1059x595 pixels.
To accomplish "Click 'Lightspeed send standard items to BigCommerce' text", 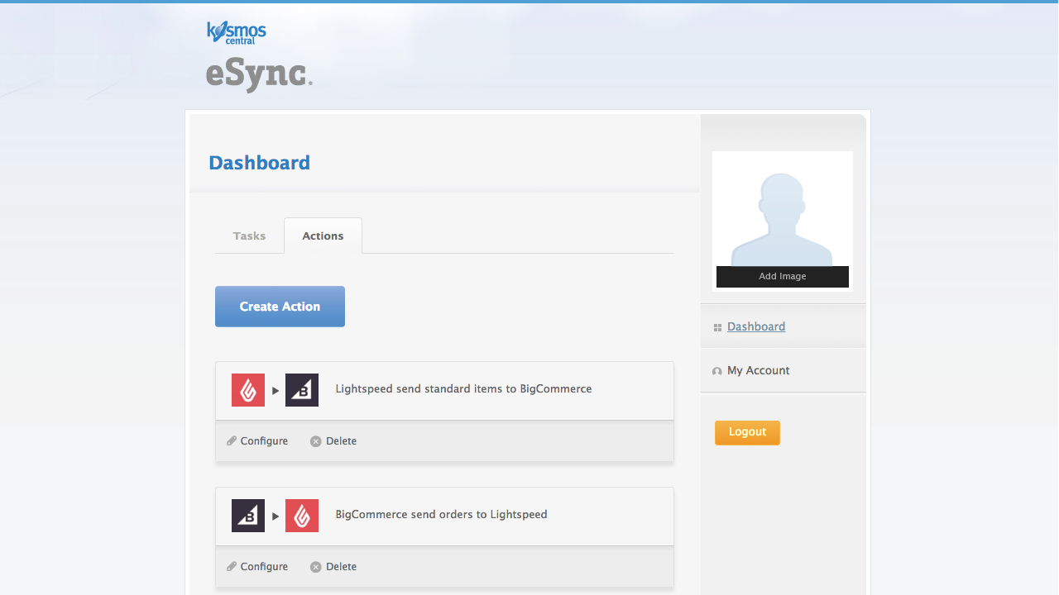I will click(x=463, y=388).
